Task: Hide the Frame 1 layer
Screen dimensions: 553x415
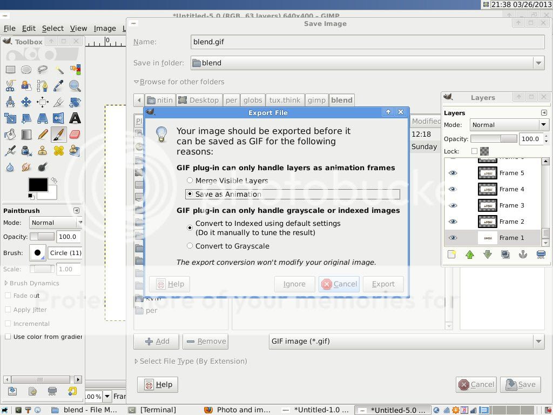Action: 453,238
